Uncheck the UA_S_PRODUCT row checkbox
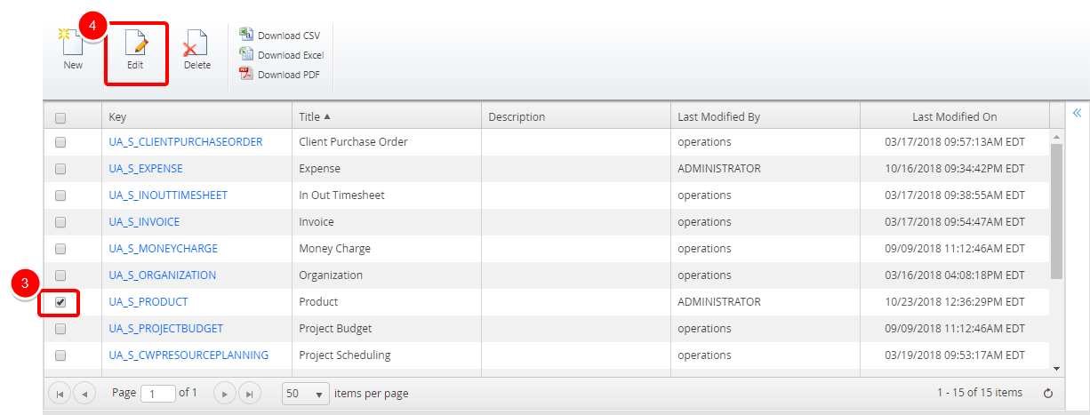Screen dimensions: 1090x415 coord(60,302)
